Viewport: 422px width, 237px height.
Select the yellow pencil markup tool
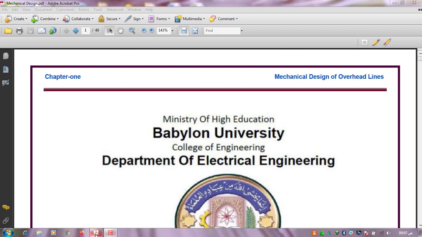point(376,42)
